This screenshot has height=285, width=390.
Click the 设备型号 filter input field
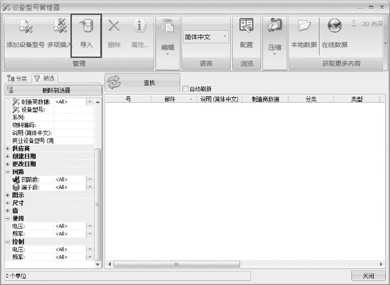(x=74, y=110)
